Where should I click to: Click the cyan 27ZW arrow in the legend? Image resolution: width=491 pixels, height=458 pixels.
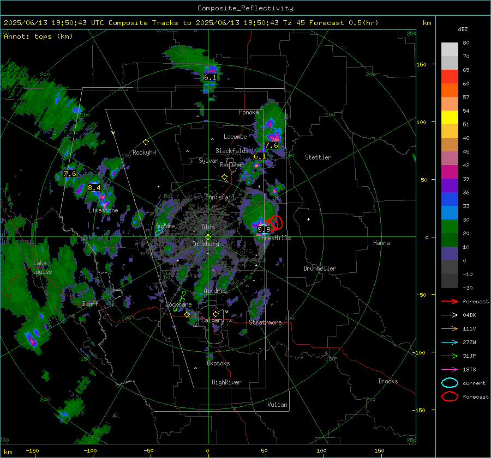[450, 343]
